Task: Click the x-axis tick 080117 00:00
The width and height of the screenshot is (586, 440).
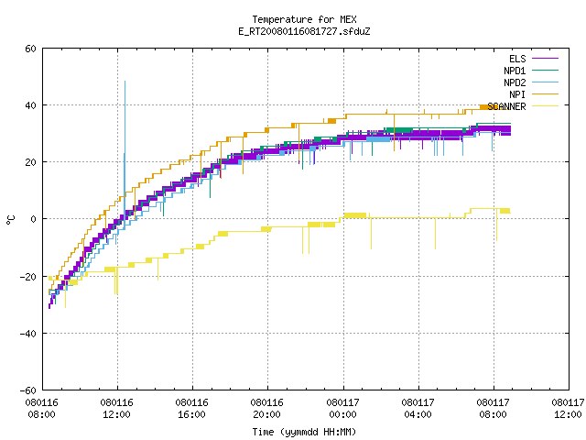Action: 343,409
